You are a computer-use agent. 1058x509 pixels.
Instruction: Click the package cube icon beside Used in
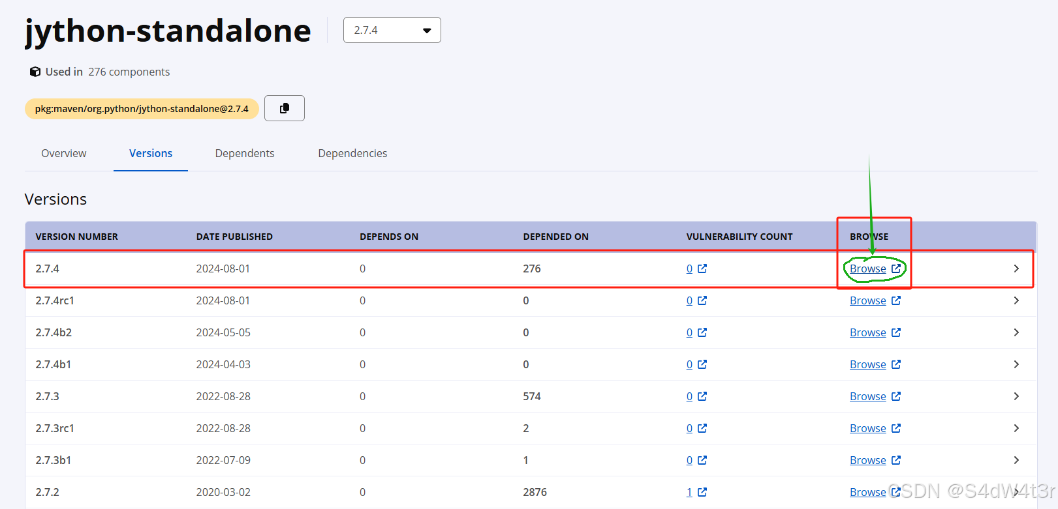[x=35, y=72]
